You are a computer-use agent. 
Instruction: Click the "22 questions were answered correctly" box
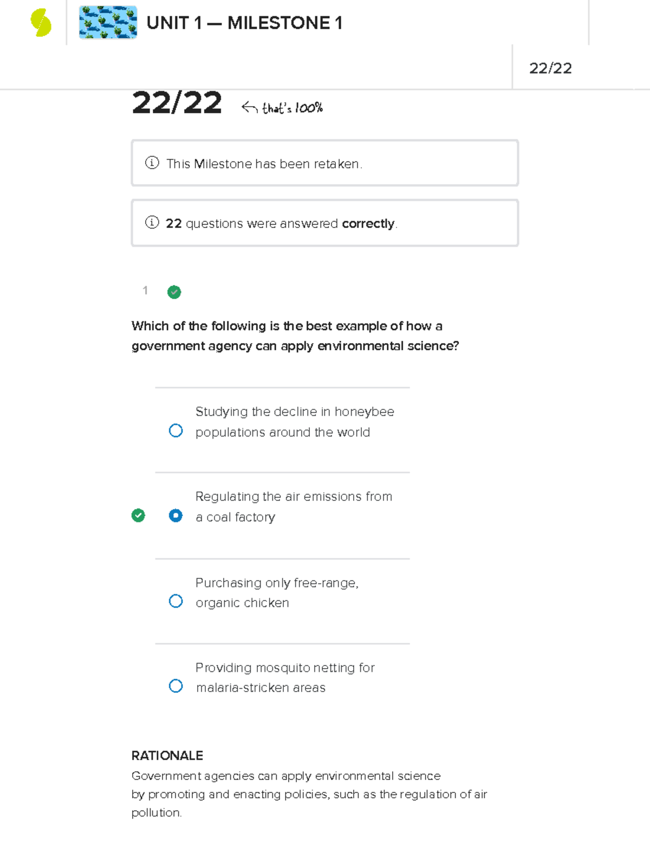point(324,223)
